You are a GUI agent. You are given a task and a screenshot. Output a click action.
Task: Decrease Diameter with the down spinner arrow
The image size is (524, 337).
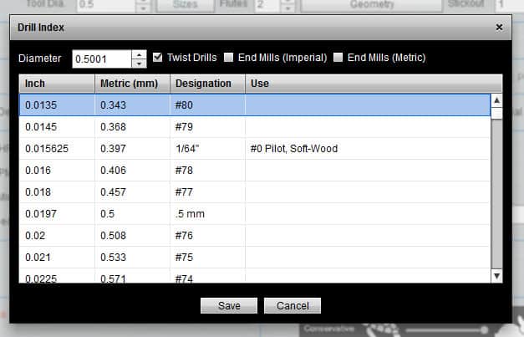pos(140,64)
